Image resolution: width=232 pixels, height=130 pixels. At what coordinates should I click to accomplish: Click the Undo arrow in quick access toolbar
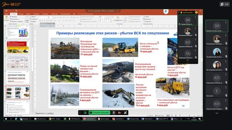click(x=10, y=10)
